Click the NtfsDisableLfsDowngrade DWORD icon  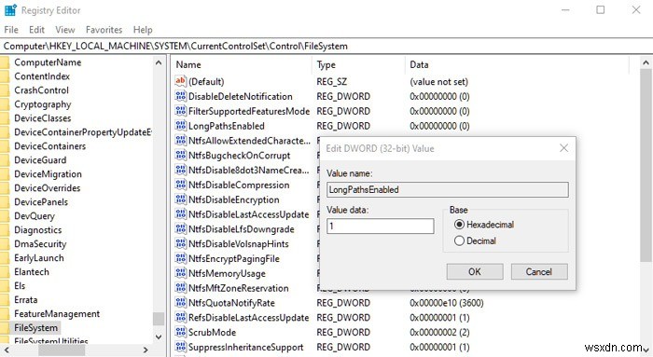point(180,229)
